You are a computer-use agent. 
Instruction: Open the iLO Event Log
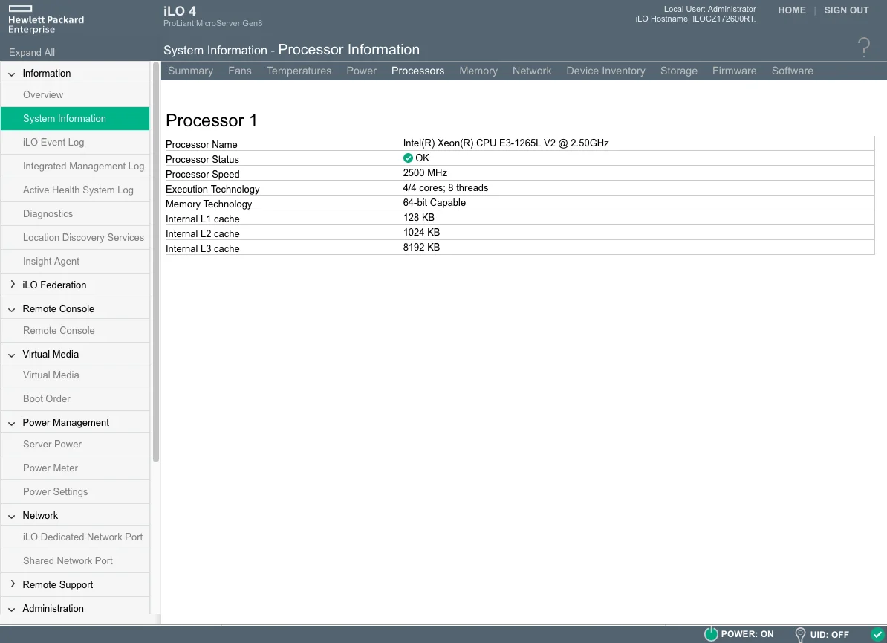pos(75,143)
